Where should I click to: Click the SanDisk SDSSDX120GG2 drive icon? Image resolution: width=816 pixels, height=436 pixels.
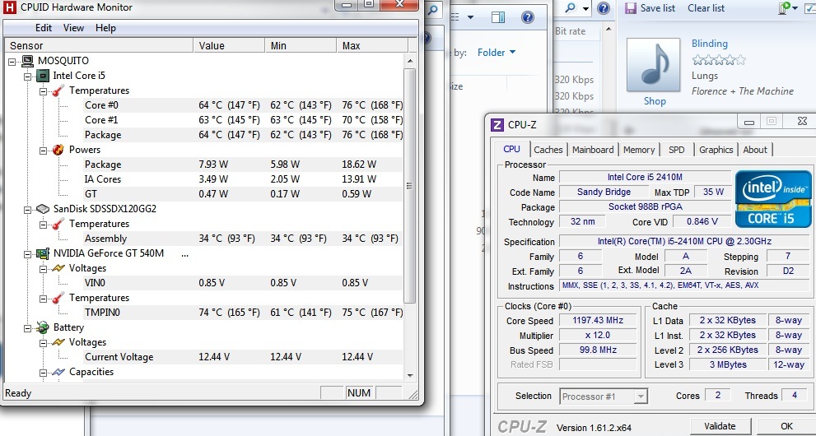click(x=42, y=209)
